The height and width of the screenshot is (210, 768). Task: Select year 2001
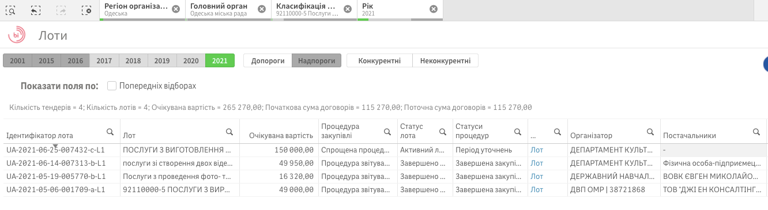(17, 60)
